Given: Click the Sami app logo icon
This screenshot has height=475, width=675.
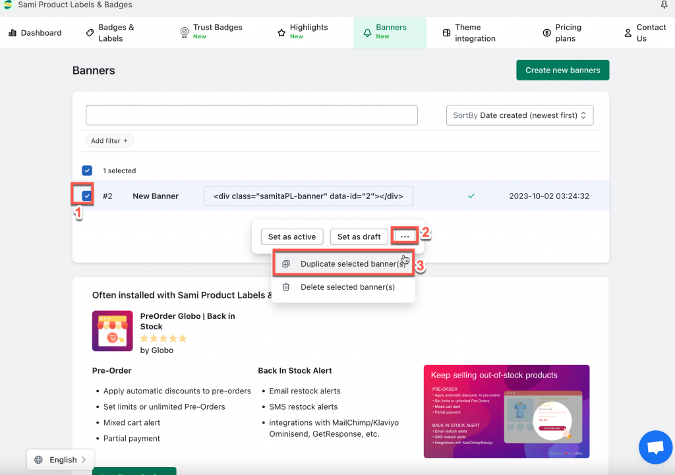Looking at the screenshot, I should [x=8, y=5].
